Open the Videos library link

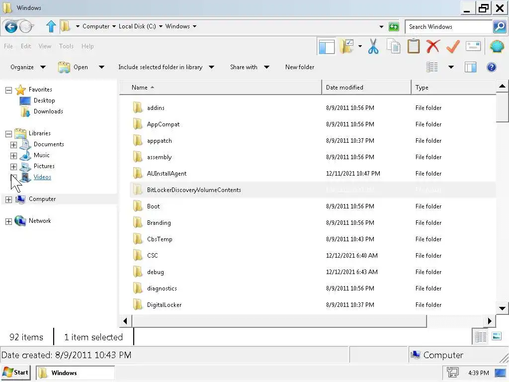point(42,177)
